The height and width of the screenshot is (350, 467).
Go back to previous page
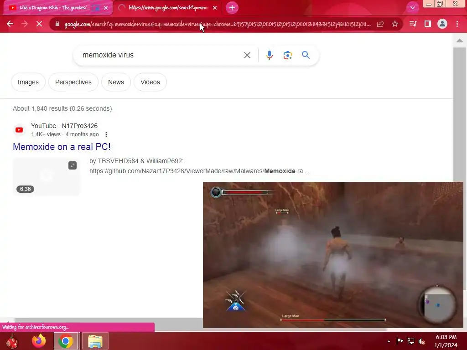(10, 24)
